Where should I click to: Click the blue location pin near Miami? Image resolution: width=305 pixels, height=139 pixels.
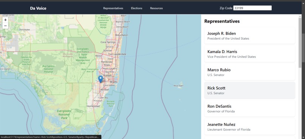[x=100, y=79]
